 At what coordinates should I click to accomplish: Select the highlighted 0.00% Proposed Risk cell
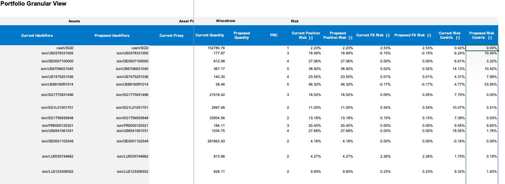click(482, 48)
